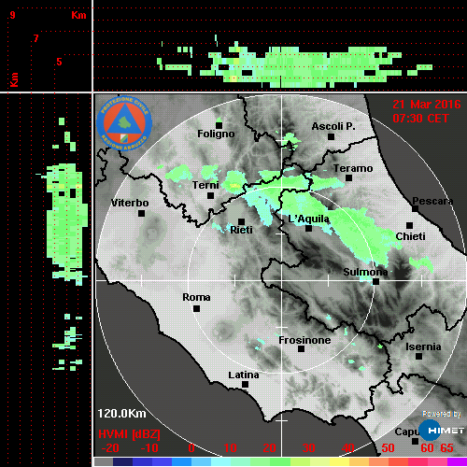Click the -10 dBZ scale value
Image resolution: width=467 pixels, height=467 pixels.
[x=149, y=448]
